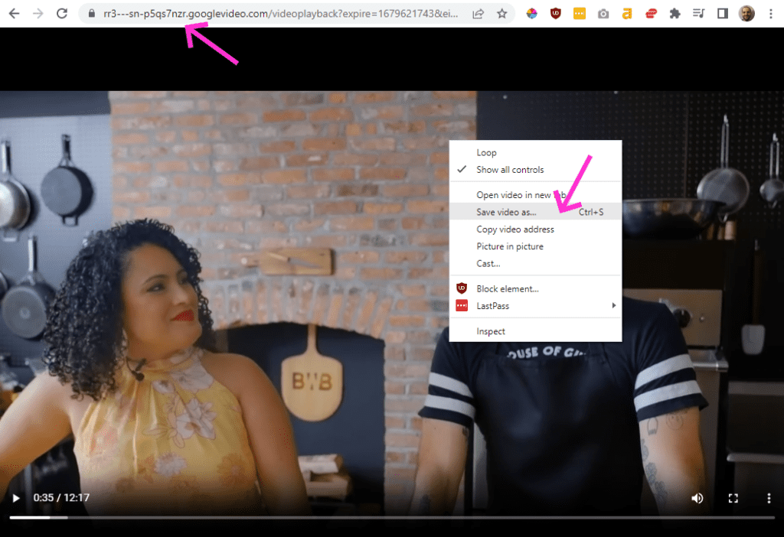Choose 'Copy video address' menu entry
Image resolution: width=784 pixels, height=537 pixels.
coord(514,229)
